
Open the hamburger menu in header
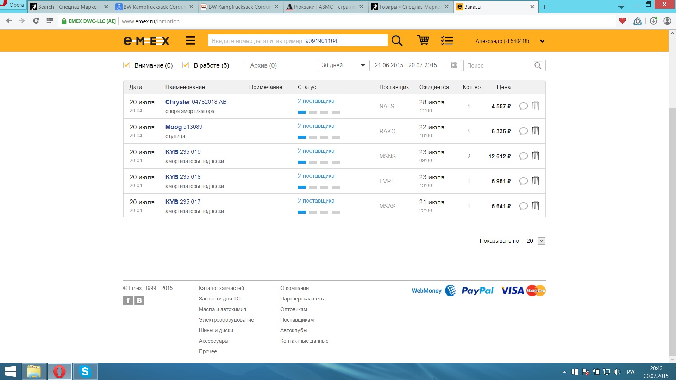[x=190, y=41]
